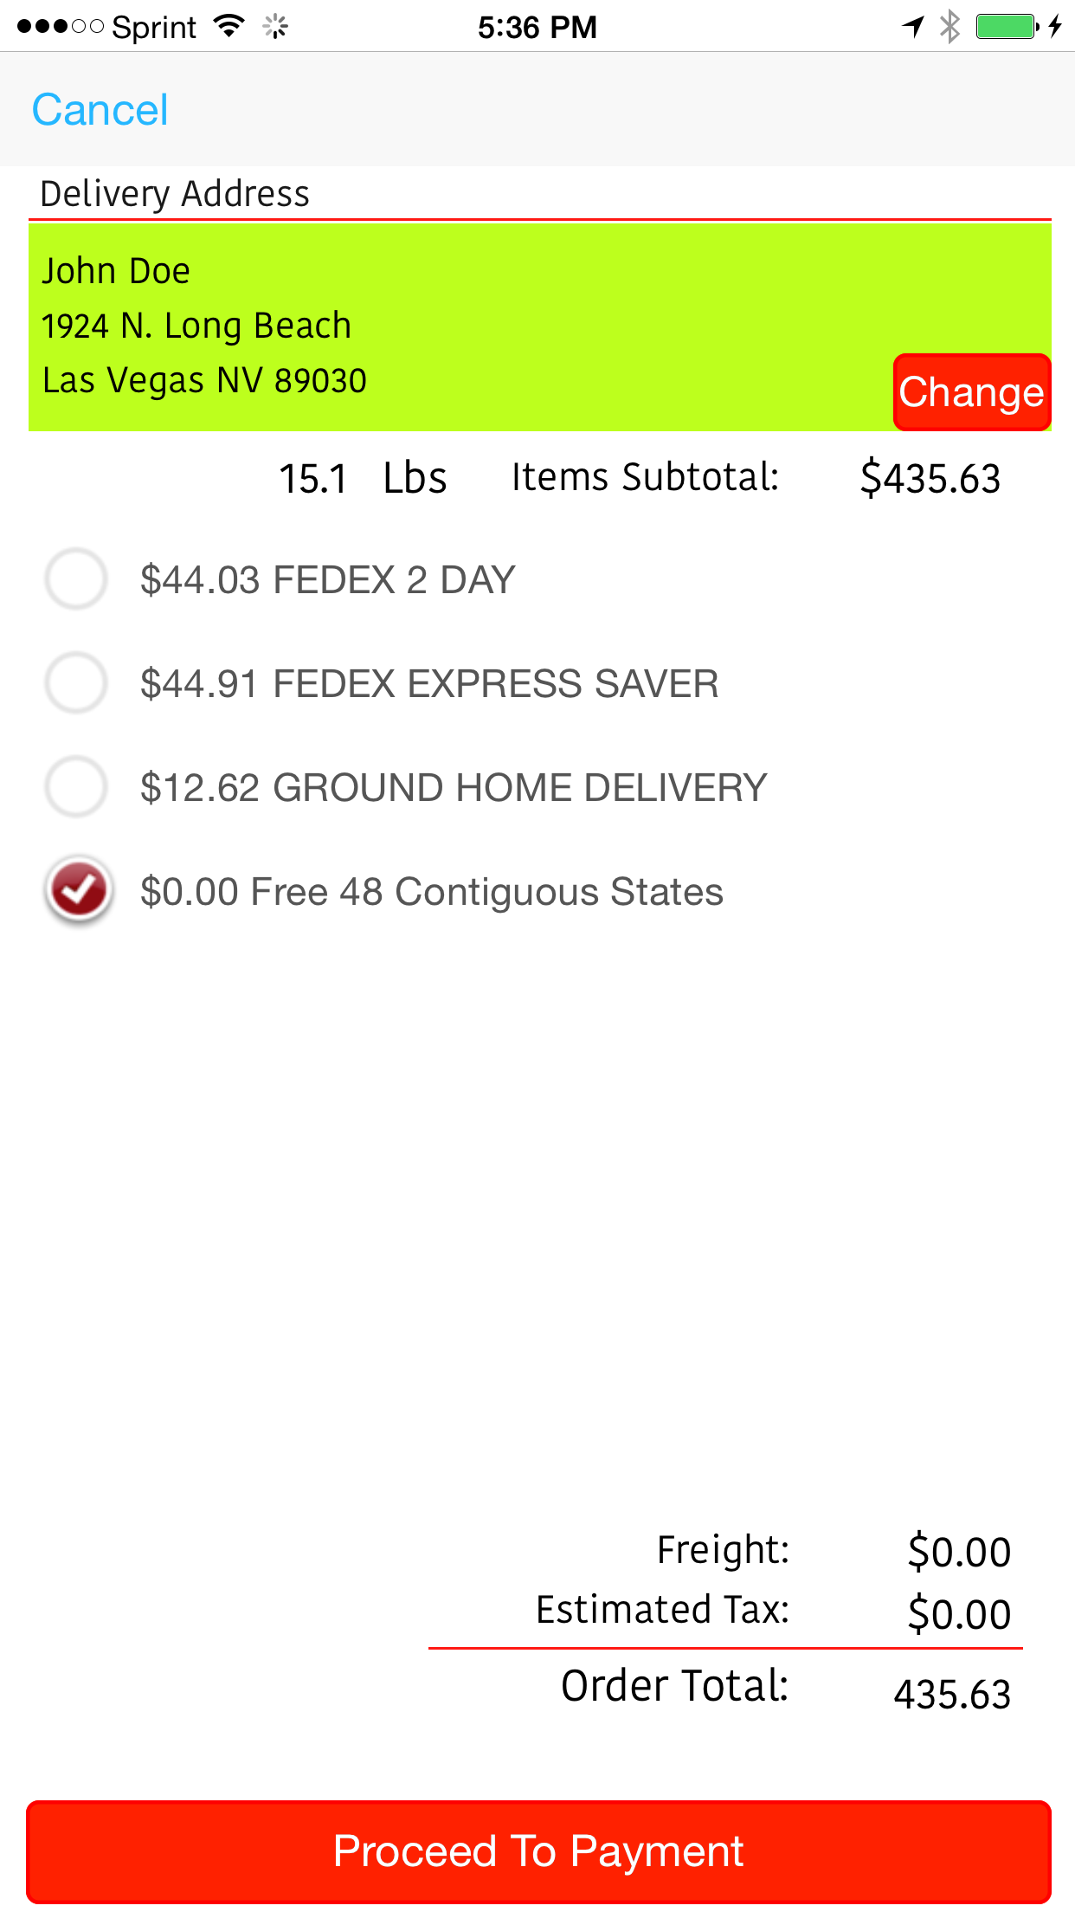Image resolution: width=1075 pixels, height=1912 pixels.
Task: Tap the Order Total amount 435.63
Action: [952, 1695]
